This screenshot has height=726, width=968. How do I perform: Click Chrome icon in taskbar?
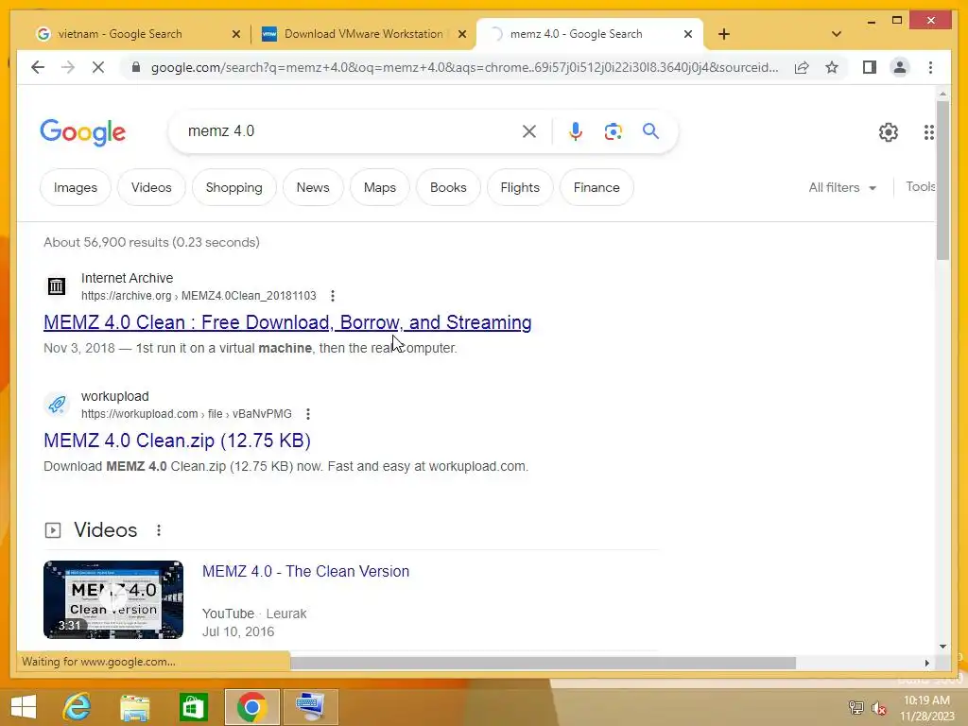pyautogui.click(x=251, y=707)
